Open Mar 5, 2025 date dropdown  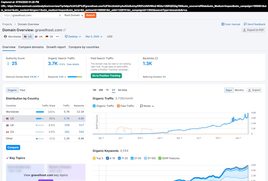[94, 36]
